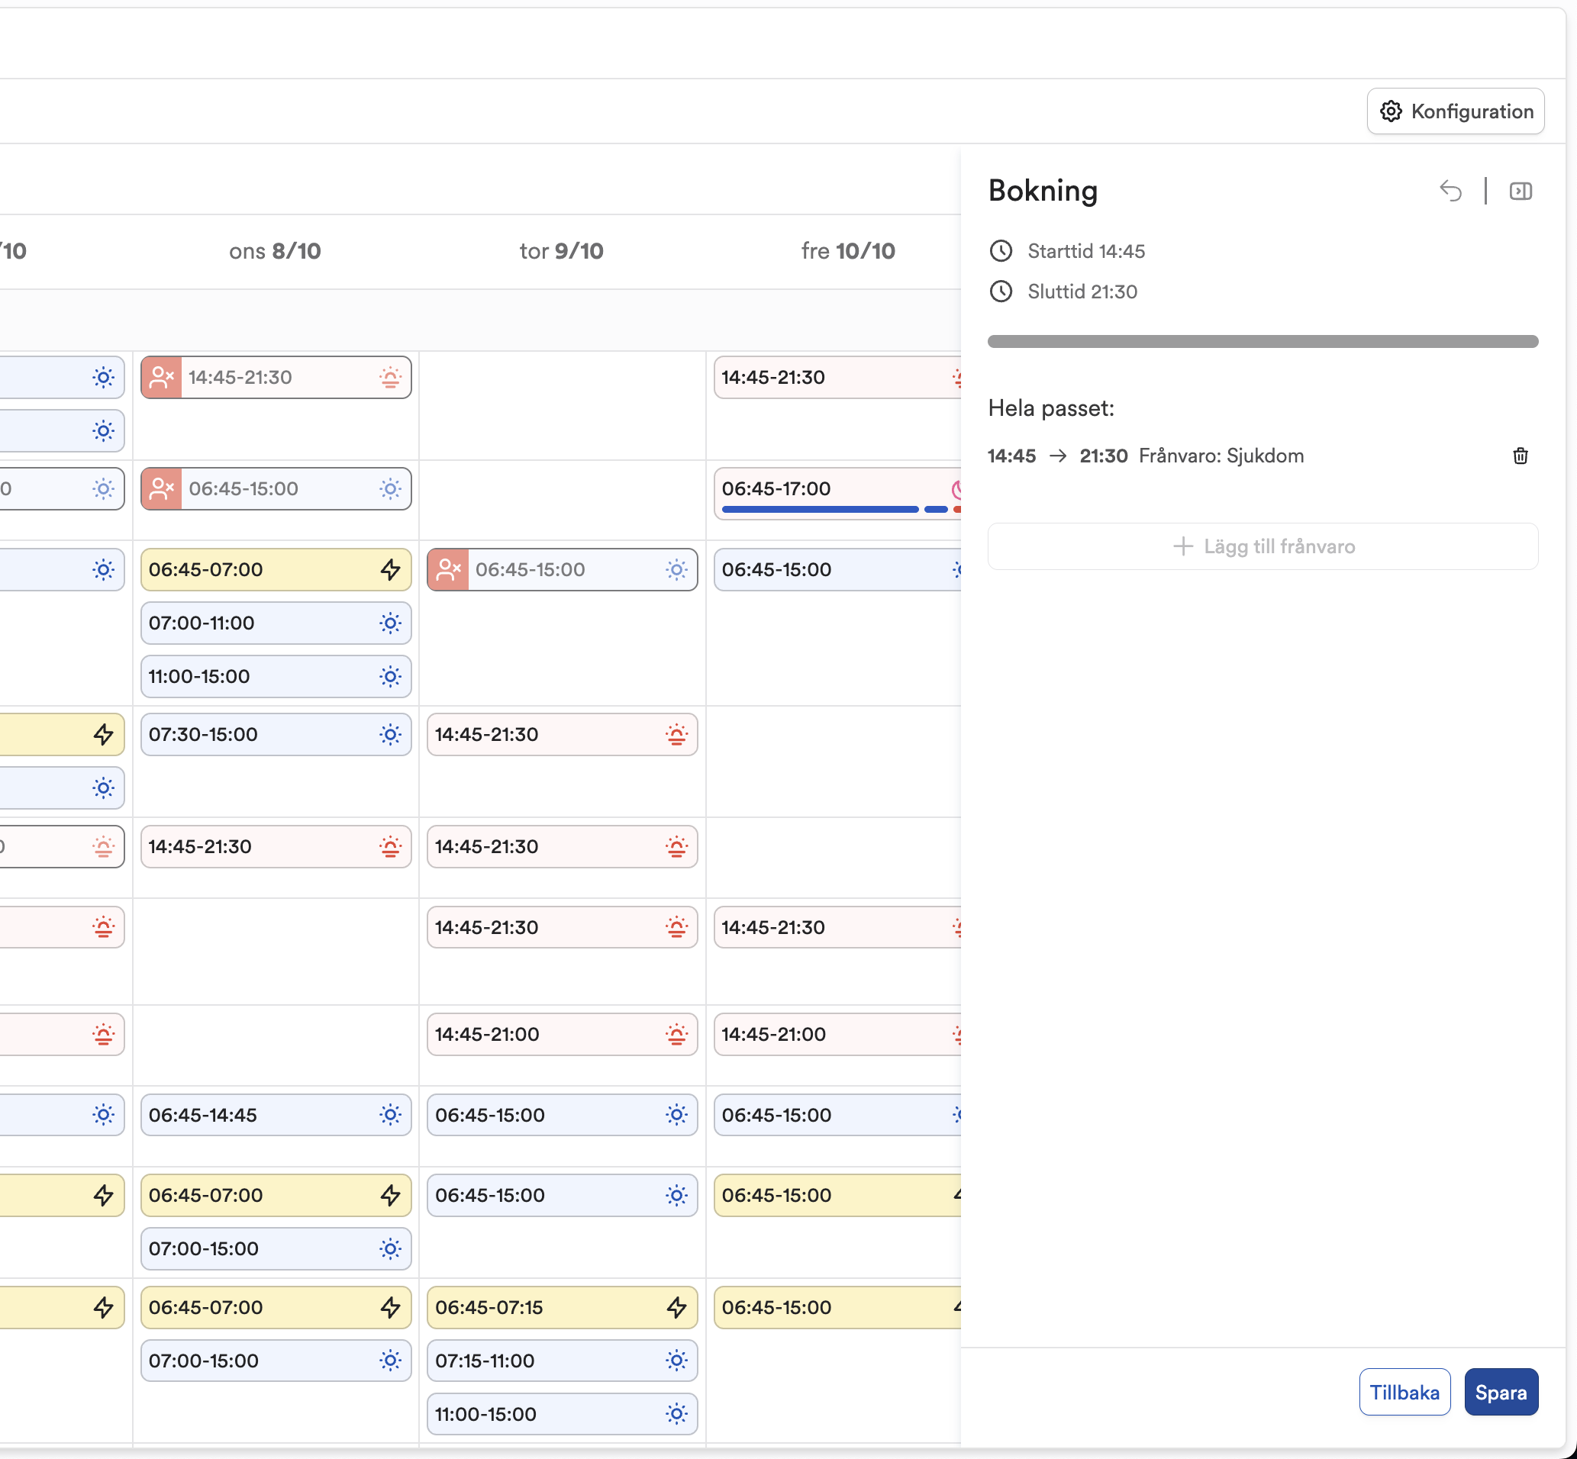Open absent 14:45-21:30 shift on Wednesday
This screenshot has width=1577, height=1459.
pos(276,378)
